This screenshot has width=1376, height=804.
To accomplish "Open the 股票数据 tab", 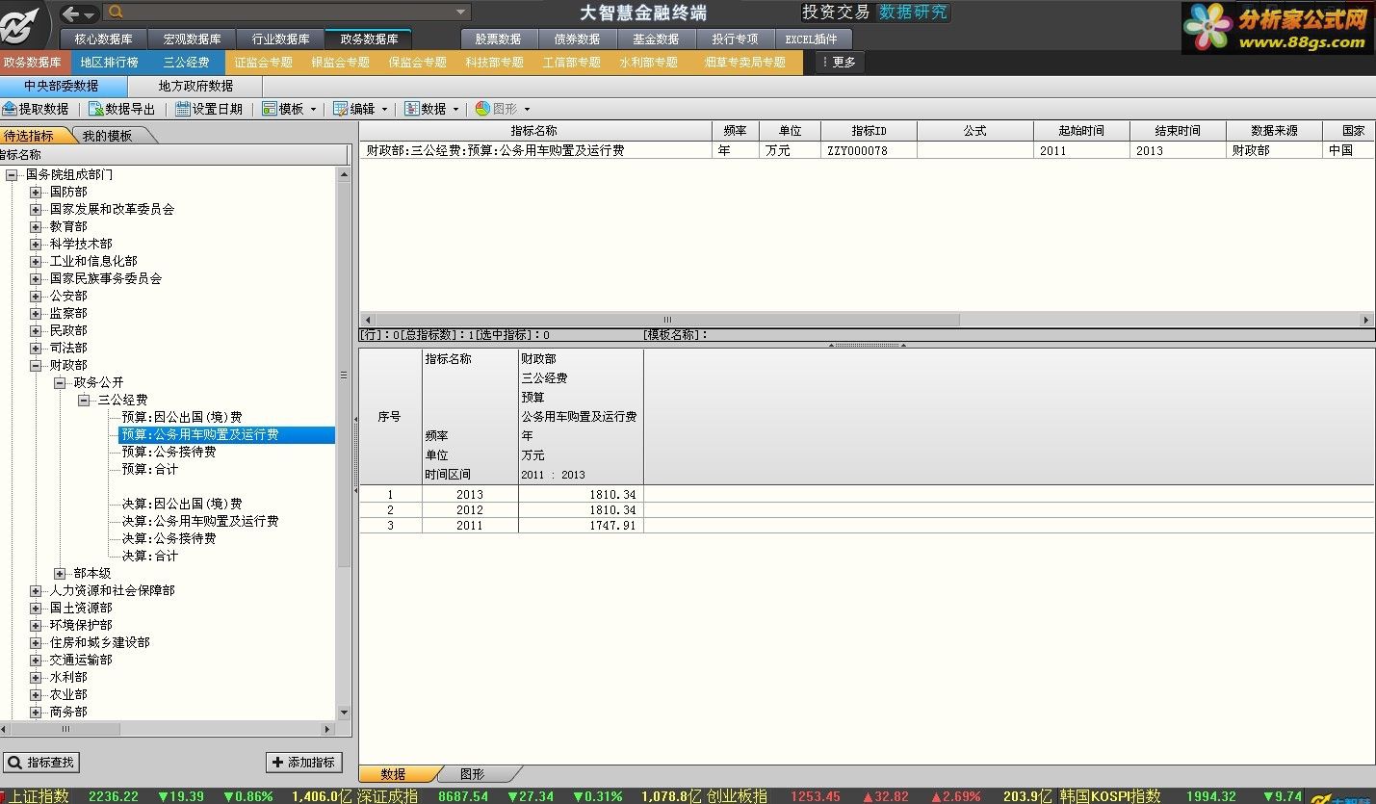I will (x=499, y=39).
